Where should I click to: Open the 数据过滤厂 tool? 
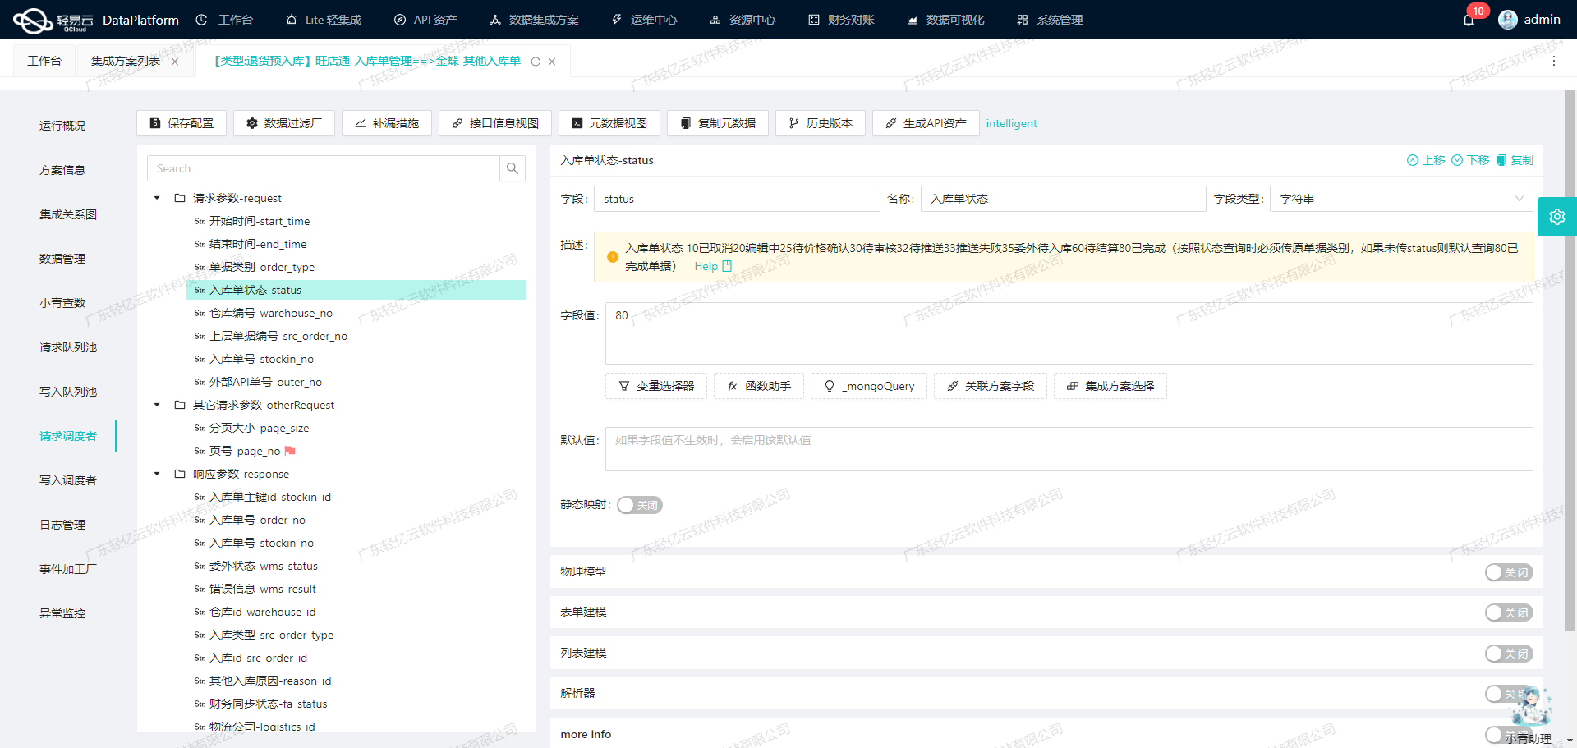[x=283, y=123]
